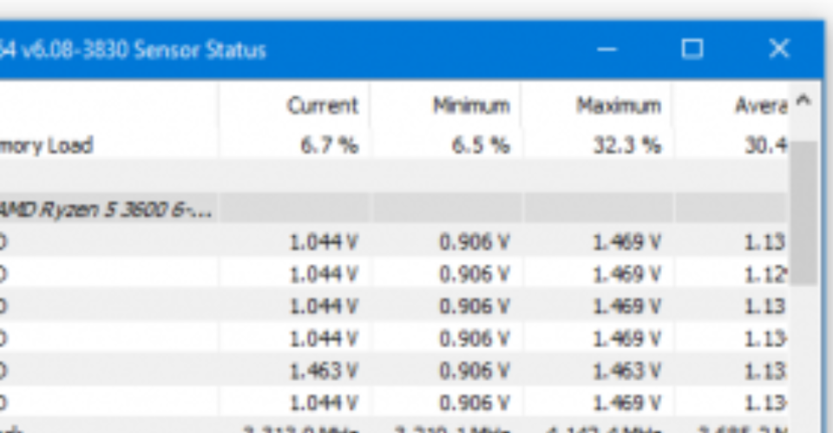The height and width of the screenshot is (433, 833).
Task: Click the 30.4 average memory load value
Action: click(766, 145)
